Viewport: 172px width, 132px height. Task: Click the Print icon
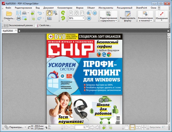pyautogui.click(x=19, y=19)
